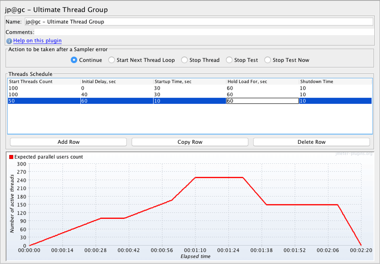Select the Continue radio button
380x264 pixels.
[74, 60]
